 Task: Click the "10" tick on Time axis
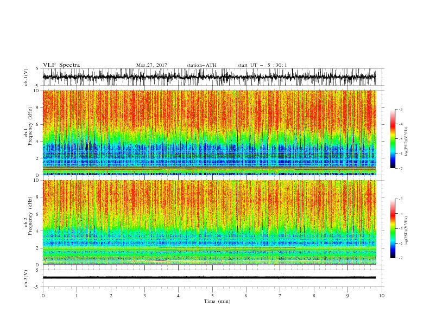click(x=382, y=296)
